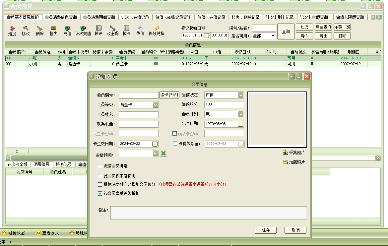The image size is (388, 246).
Task: Select the 充值 (recharge) toolbar icon
Action: tap(67, 29)
